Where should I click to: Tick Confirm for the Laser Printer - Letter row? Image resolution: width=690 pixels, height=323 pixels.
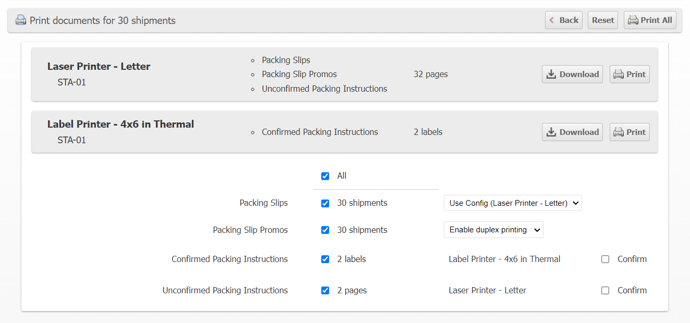[605, 291]
